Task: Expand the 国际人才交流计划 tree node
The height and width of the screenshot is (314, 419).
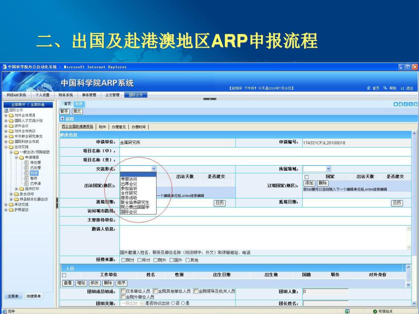Action: 6,121
